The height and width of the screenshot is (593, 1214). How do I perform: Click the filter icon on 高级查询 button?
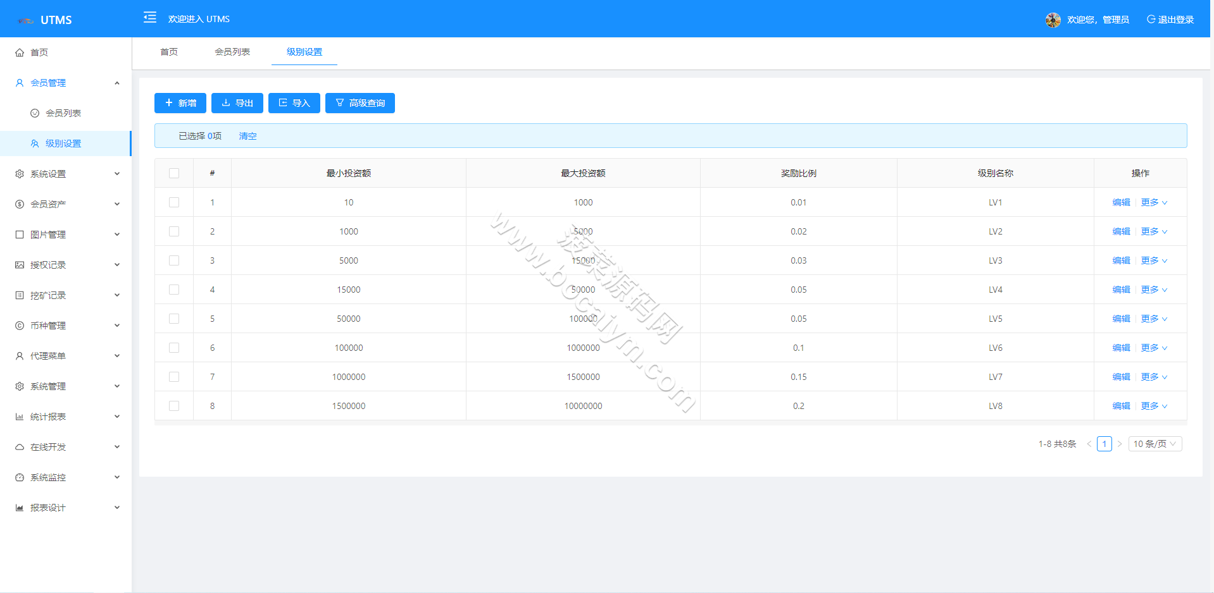340,102
